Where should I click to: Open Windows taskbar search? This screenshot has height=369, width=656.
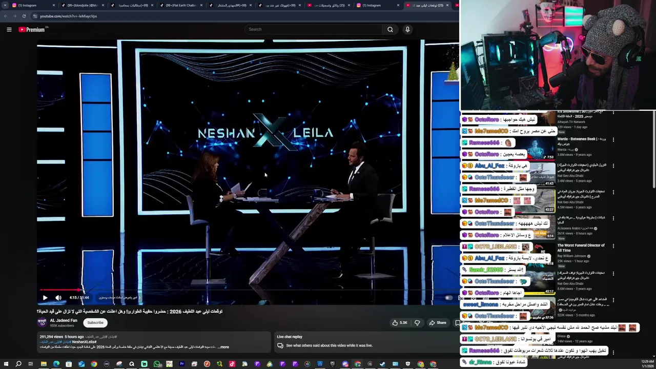click(18, 364)
